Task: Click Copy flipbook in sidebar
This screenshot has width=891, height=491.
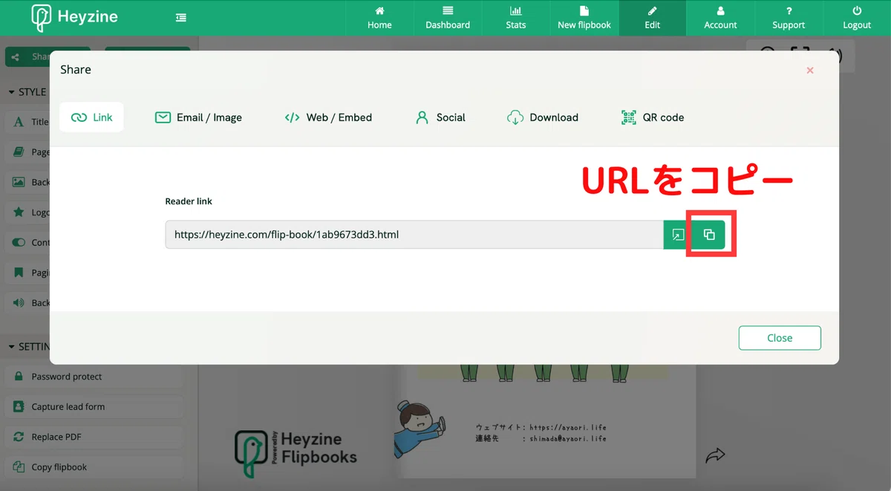Action: tap(94, 467)
